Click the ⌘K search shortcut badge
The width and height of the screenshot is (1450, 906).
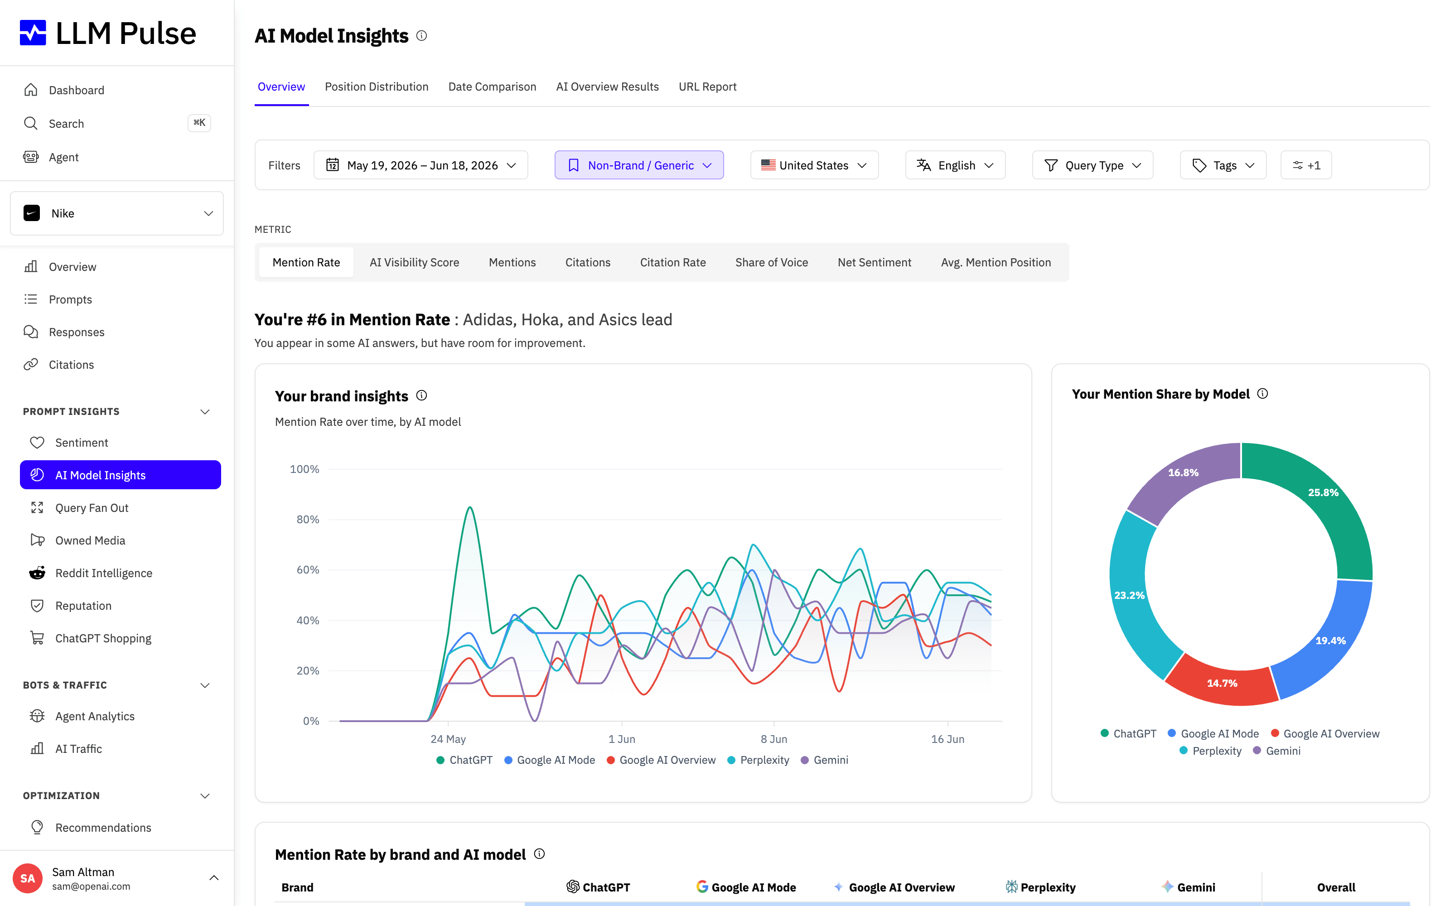(x=199, y=123)
